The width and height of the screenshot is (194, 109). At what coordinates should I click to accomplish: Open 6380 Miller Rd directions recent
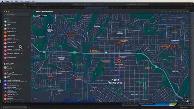coord(17,92)
